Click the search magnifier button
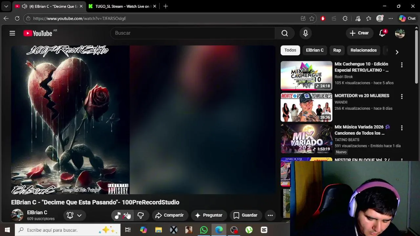 coord(284,33)
